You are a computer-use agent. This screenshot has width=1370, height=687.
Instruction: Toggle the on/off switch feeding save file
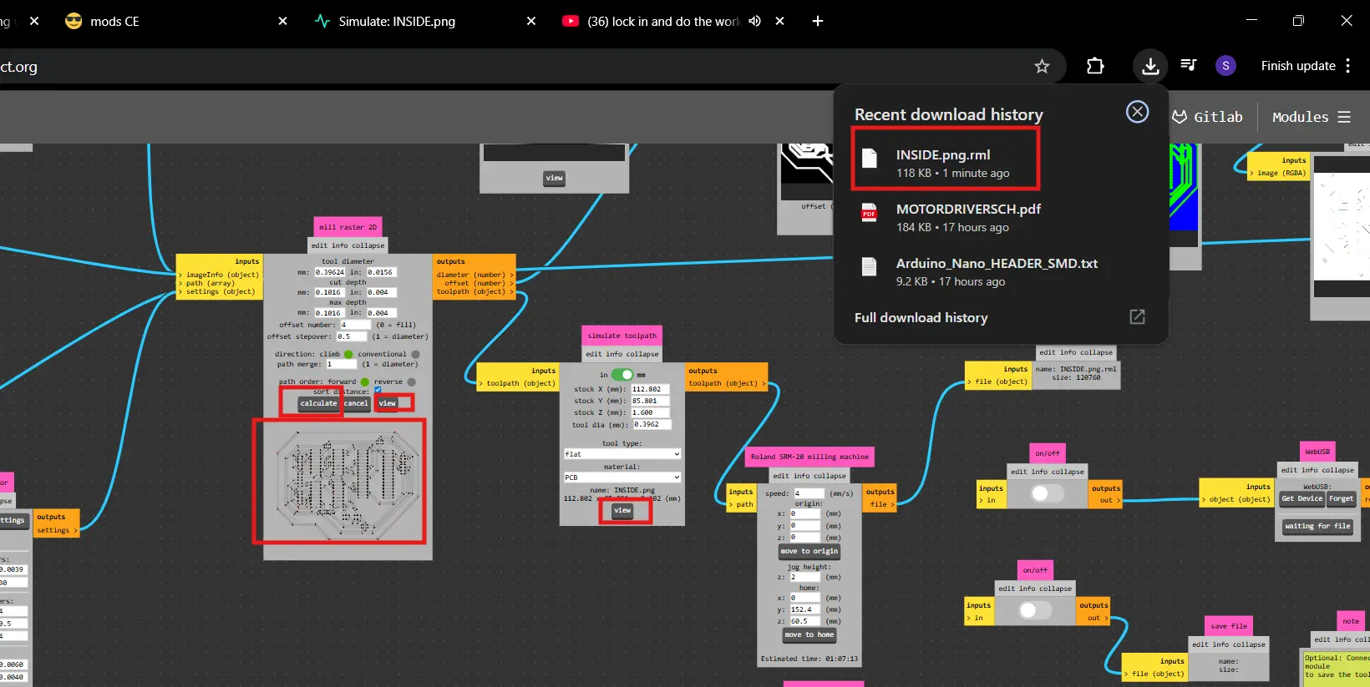pyautogui.click(x=1034, y=610)
